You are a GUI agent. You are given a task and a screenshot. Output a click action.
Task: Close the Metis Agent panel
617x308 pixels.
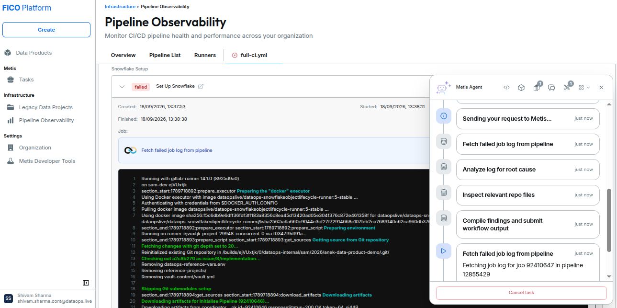pos(601,87)
